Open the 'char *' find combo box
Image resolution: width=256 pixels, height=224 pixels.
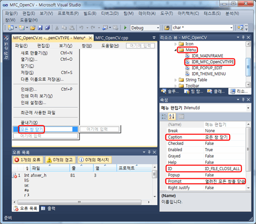[x=231, y=28]
